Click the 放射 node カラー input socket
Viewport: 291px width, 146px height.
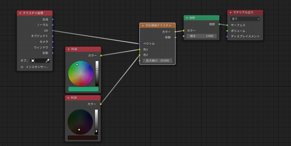click(x=184, y=31)
